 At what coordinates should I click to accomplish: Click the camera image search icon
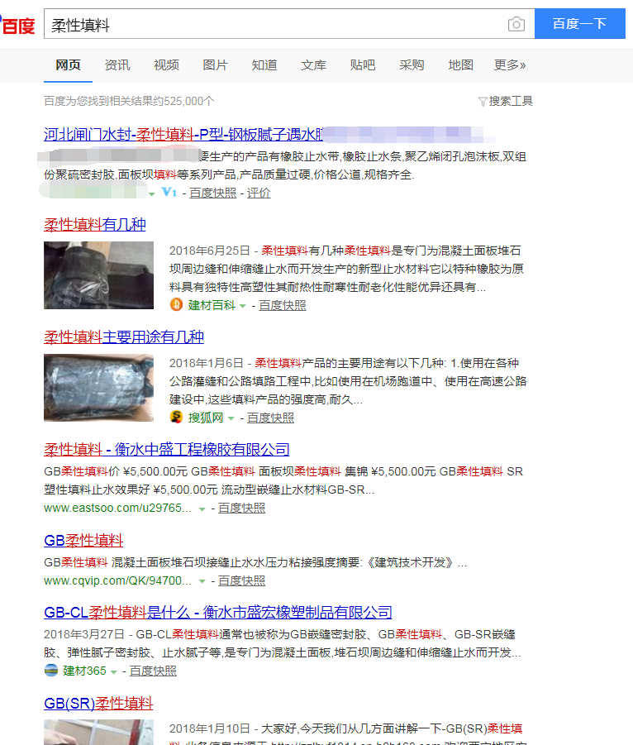coord(516,24)
